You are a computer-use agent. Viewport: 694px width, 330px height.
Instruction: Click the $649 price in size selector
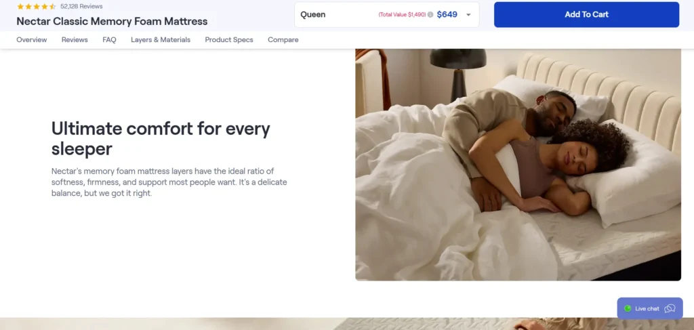pyautogui.click(x=447, y=15)
